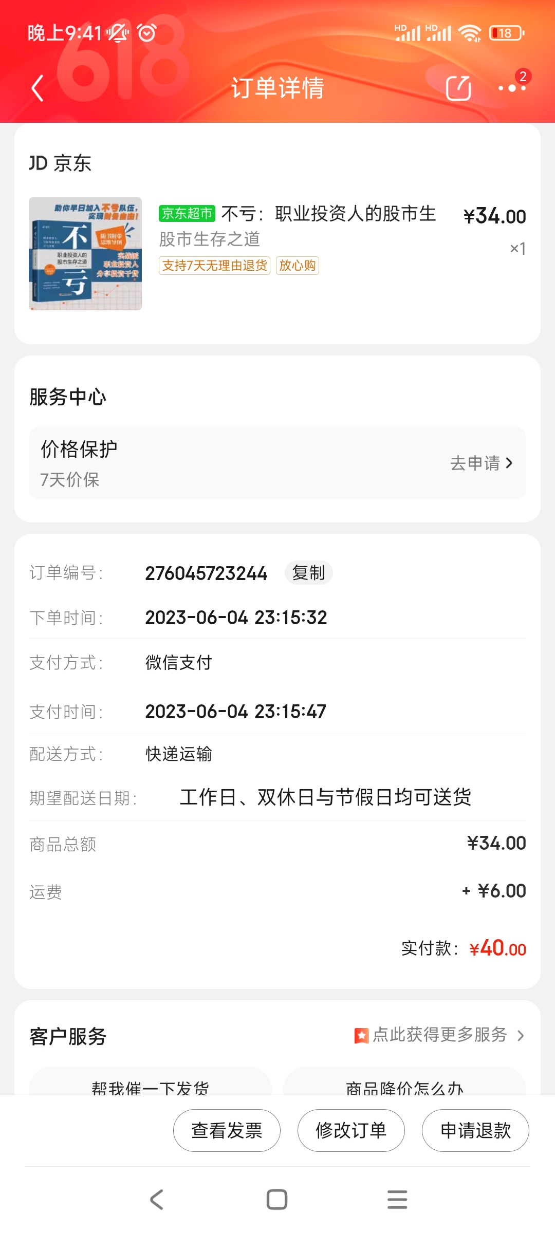Tap the red badge icon beside more services
Viewport: 555px width, 1233px height.
coord(361,1036)
